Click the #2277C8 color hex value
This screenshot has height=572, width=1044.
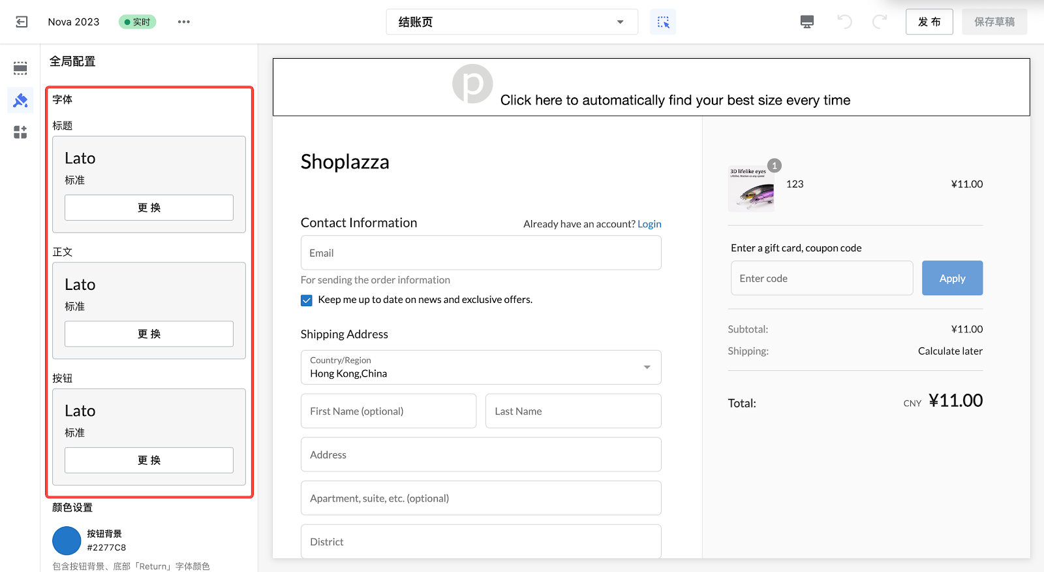106,548
